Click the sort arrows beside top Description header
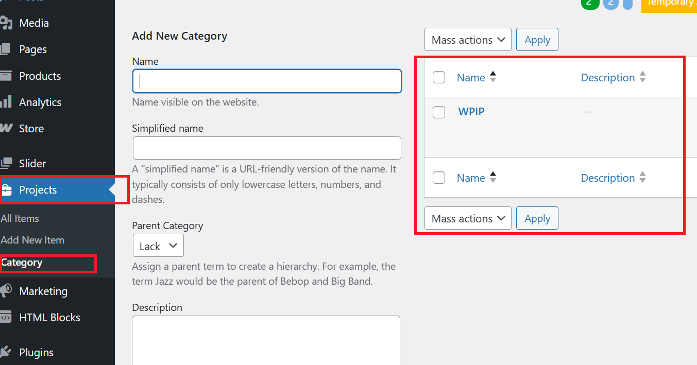Screen dimensions: 697x365 [642, 77]
